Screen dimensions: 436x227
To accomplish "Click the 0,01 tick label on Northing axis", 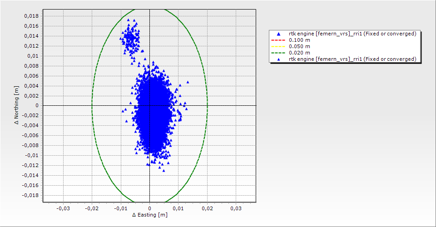I will 33,56.
